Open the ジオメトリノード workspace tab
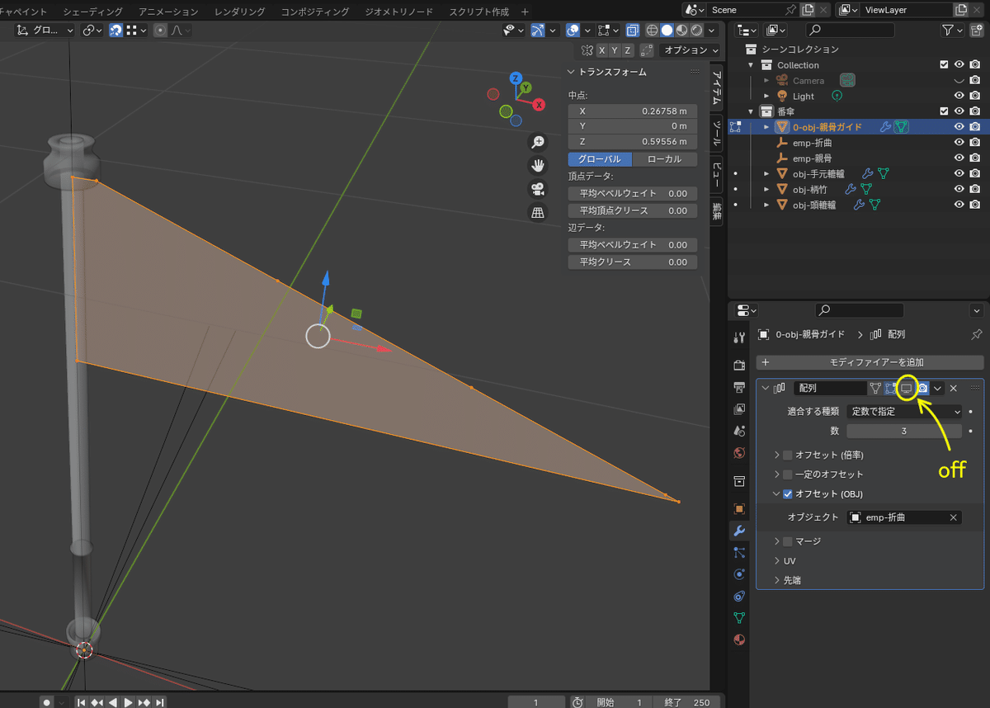This screenshot has height=708, width=990. click(399, 12)
